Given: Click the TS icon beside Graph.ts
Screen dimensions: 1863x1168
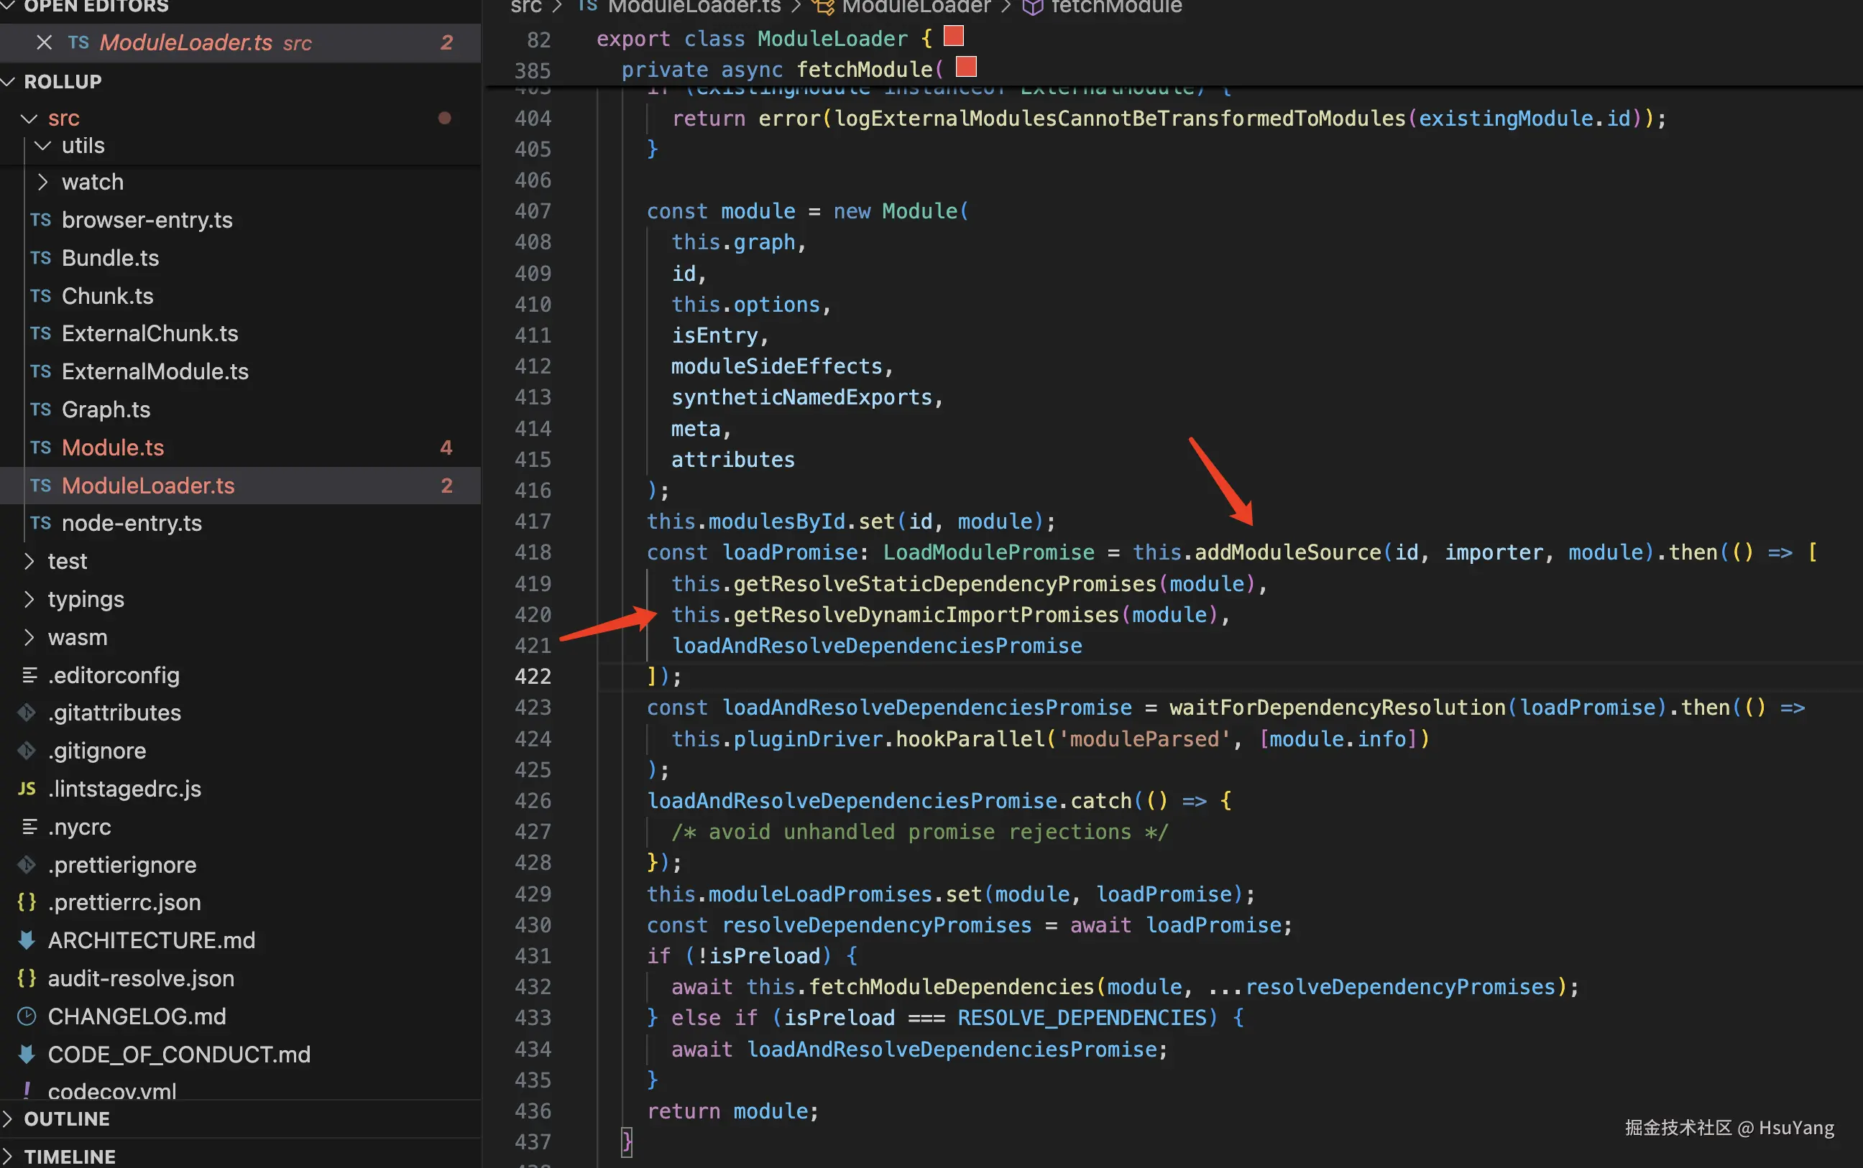Looking at the screenshot, I should click(x=40, y=409).
